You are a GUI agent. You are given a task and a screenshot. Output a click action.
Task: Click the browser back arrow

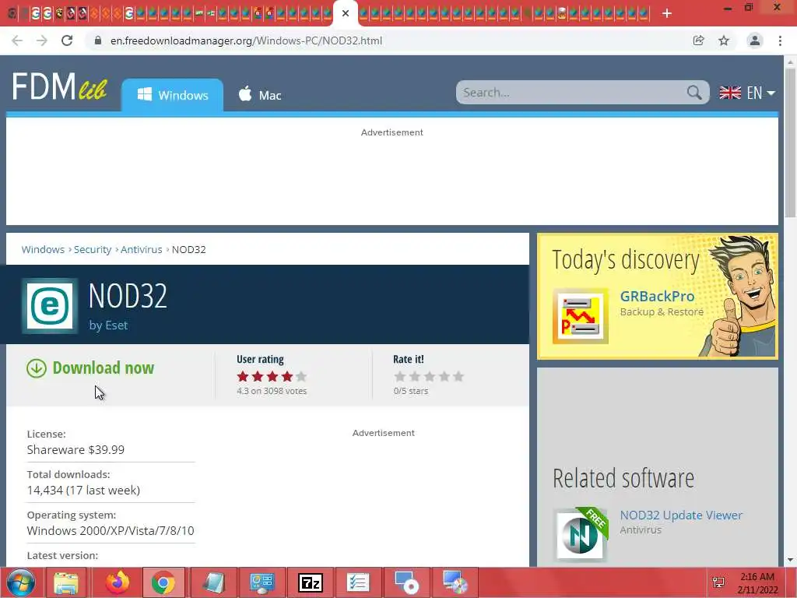coord(17,40)
